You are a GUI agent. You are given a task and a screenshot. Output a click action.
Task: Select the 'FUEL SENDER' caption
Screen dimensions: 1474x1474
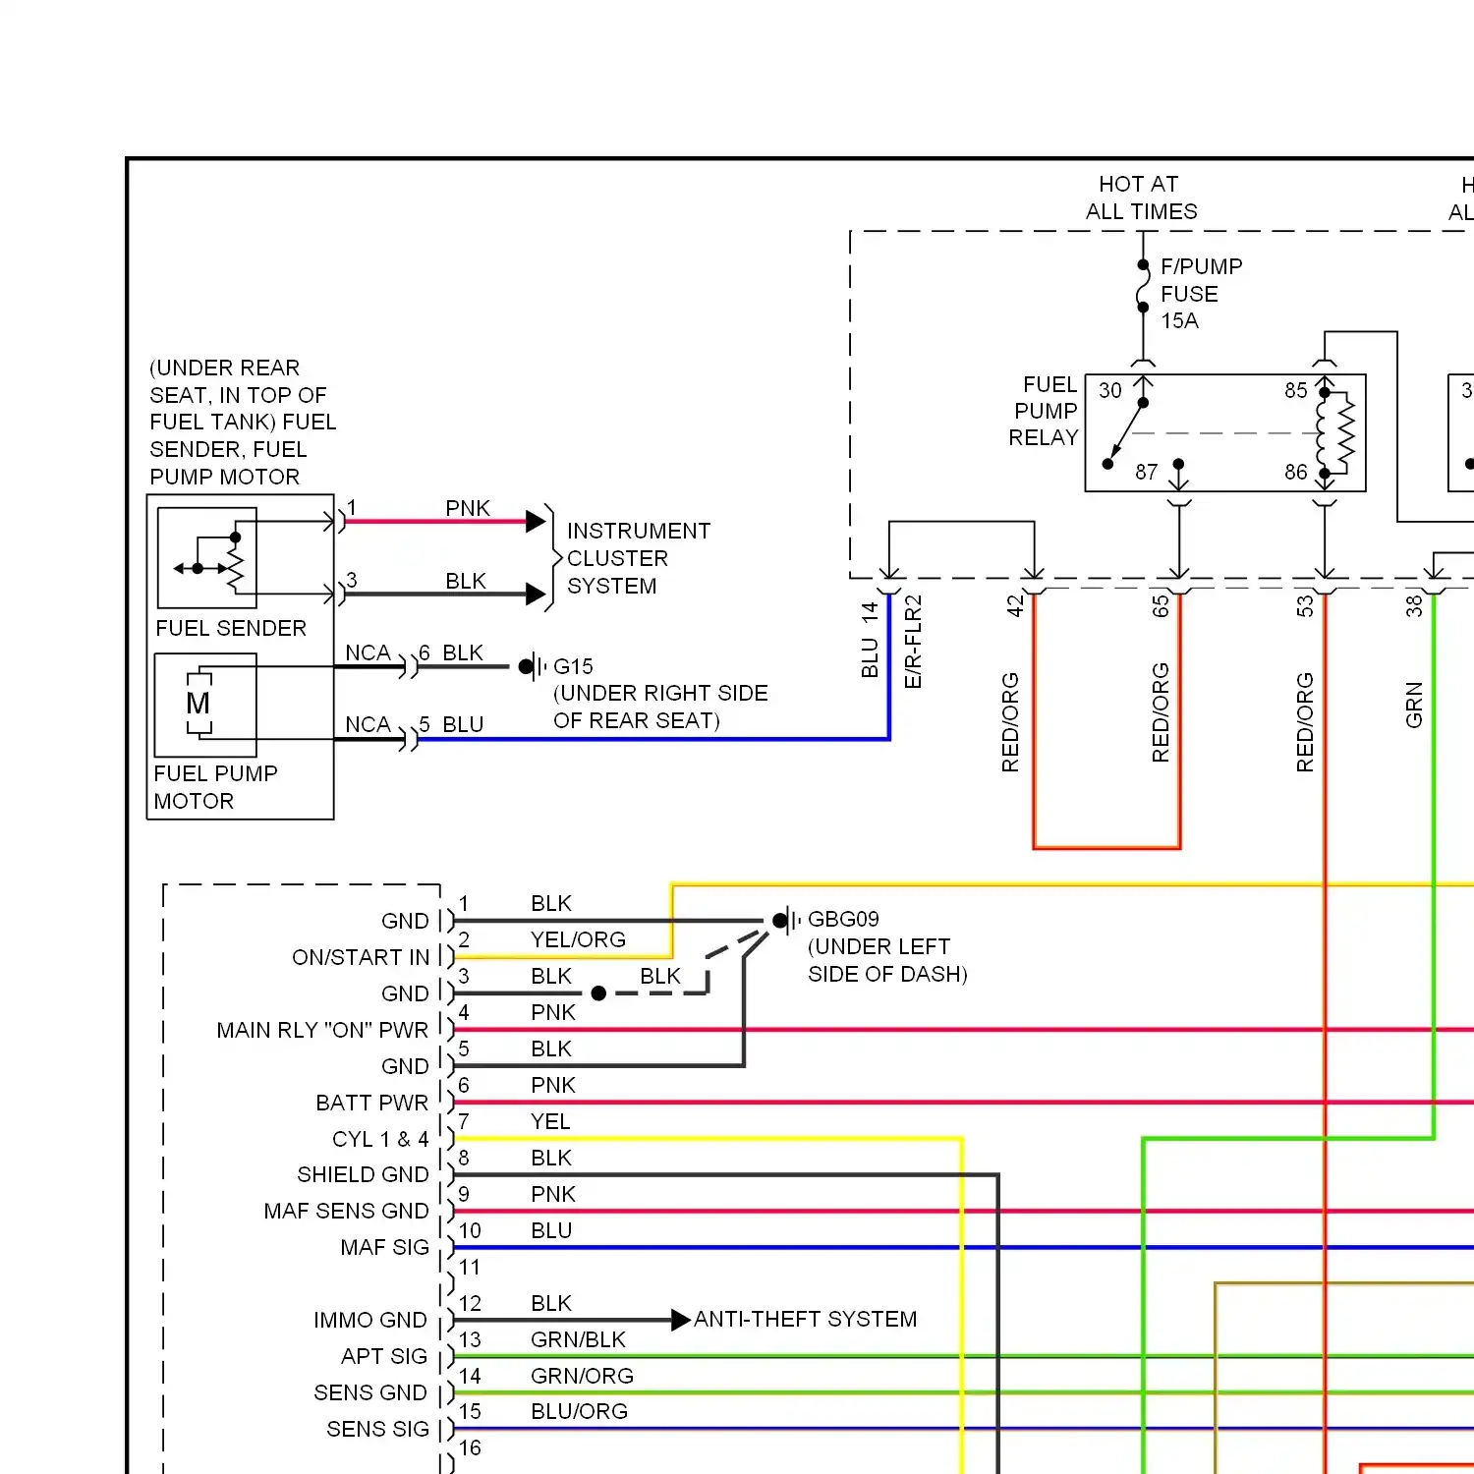click(x=231, y=628)
